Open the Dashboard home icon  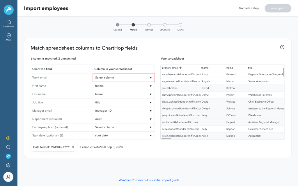[x=8, y=22]
